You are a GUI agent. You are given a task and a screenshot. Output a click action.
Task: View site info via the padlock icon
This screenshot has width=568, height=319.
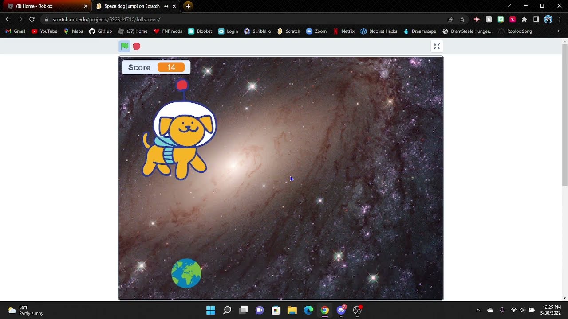click(x=47, y=19)
